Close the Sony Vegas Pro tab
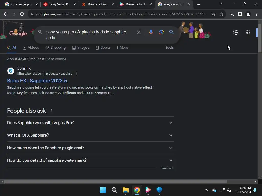This screenshot has height=196, width=262. [75, 5]
